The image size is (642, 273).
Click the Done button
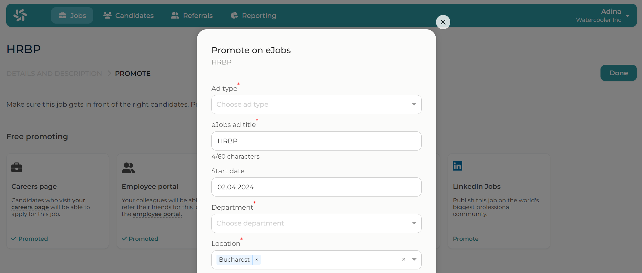pos(619,73)
